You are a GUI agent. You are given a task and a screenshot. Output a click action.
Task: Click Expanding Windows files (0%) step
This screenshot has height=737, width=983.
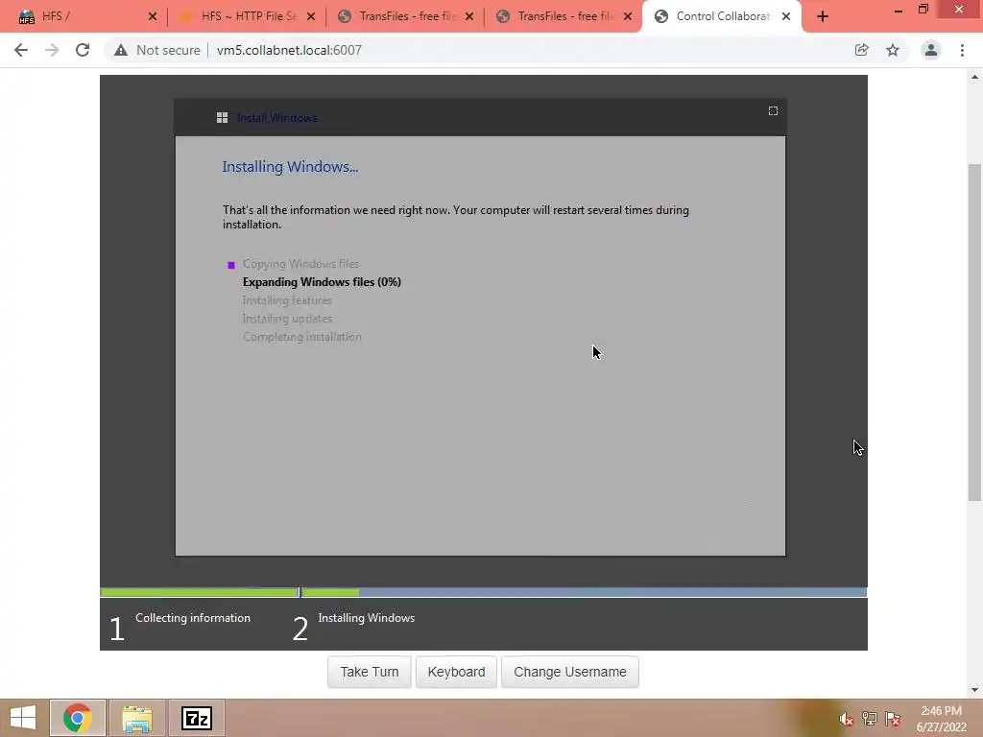click(x=322, y=282)
